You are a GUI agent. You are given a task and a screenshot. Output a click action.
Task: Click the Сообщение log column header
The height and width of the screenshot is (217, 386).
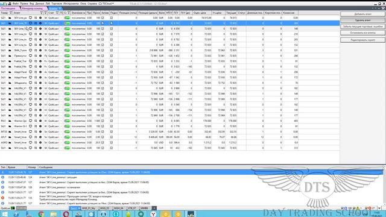(x=46, y=168)
